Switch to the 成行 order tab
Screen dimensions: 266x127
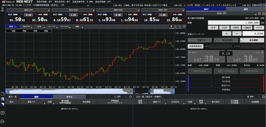click(x=246, y=9)
